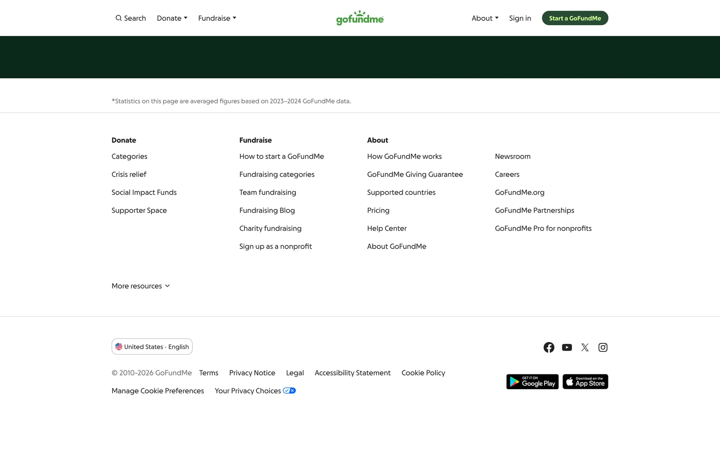Visit the Fundraising Blog
This screenshot has height=450, width=720.
pyautogui.click(x=267, y=210)
